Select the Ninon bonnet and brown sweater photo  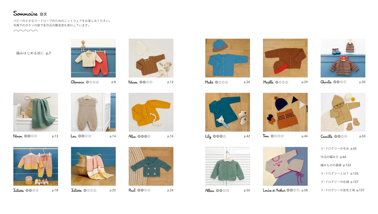(151, 58)
